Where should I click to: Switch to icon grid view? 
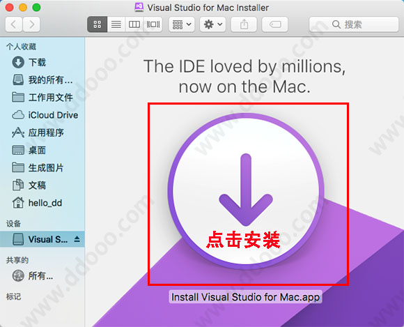click(x=97, y=24)
